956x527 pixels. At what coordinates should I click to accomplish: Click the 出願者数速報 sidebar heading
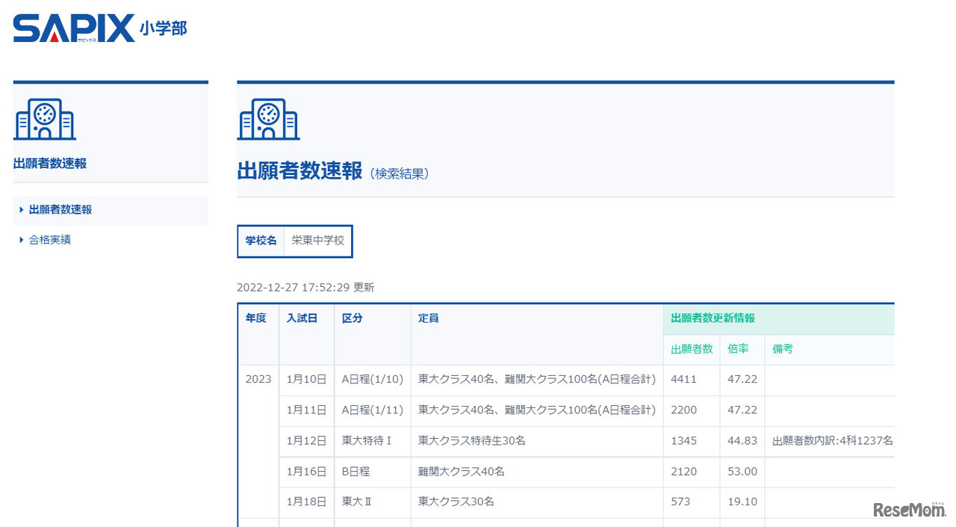point(50,164)
